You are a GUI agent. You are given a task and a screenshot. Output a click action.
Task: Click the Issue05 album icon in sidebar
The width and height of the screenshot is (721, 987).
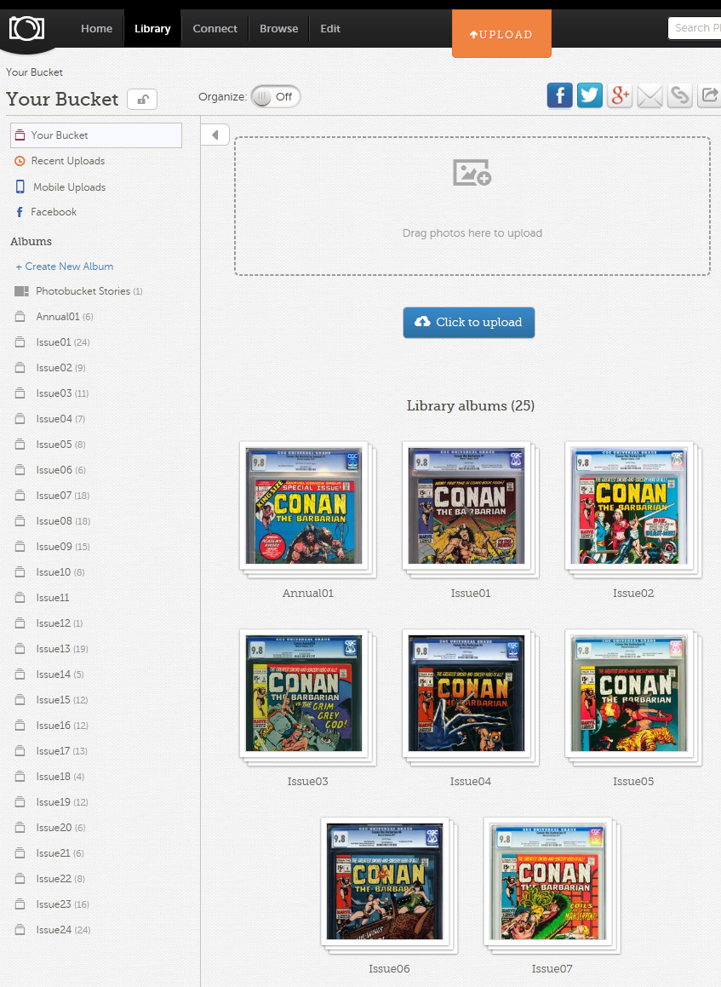coord(20,445)
